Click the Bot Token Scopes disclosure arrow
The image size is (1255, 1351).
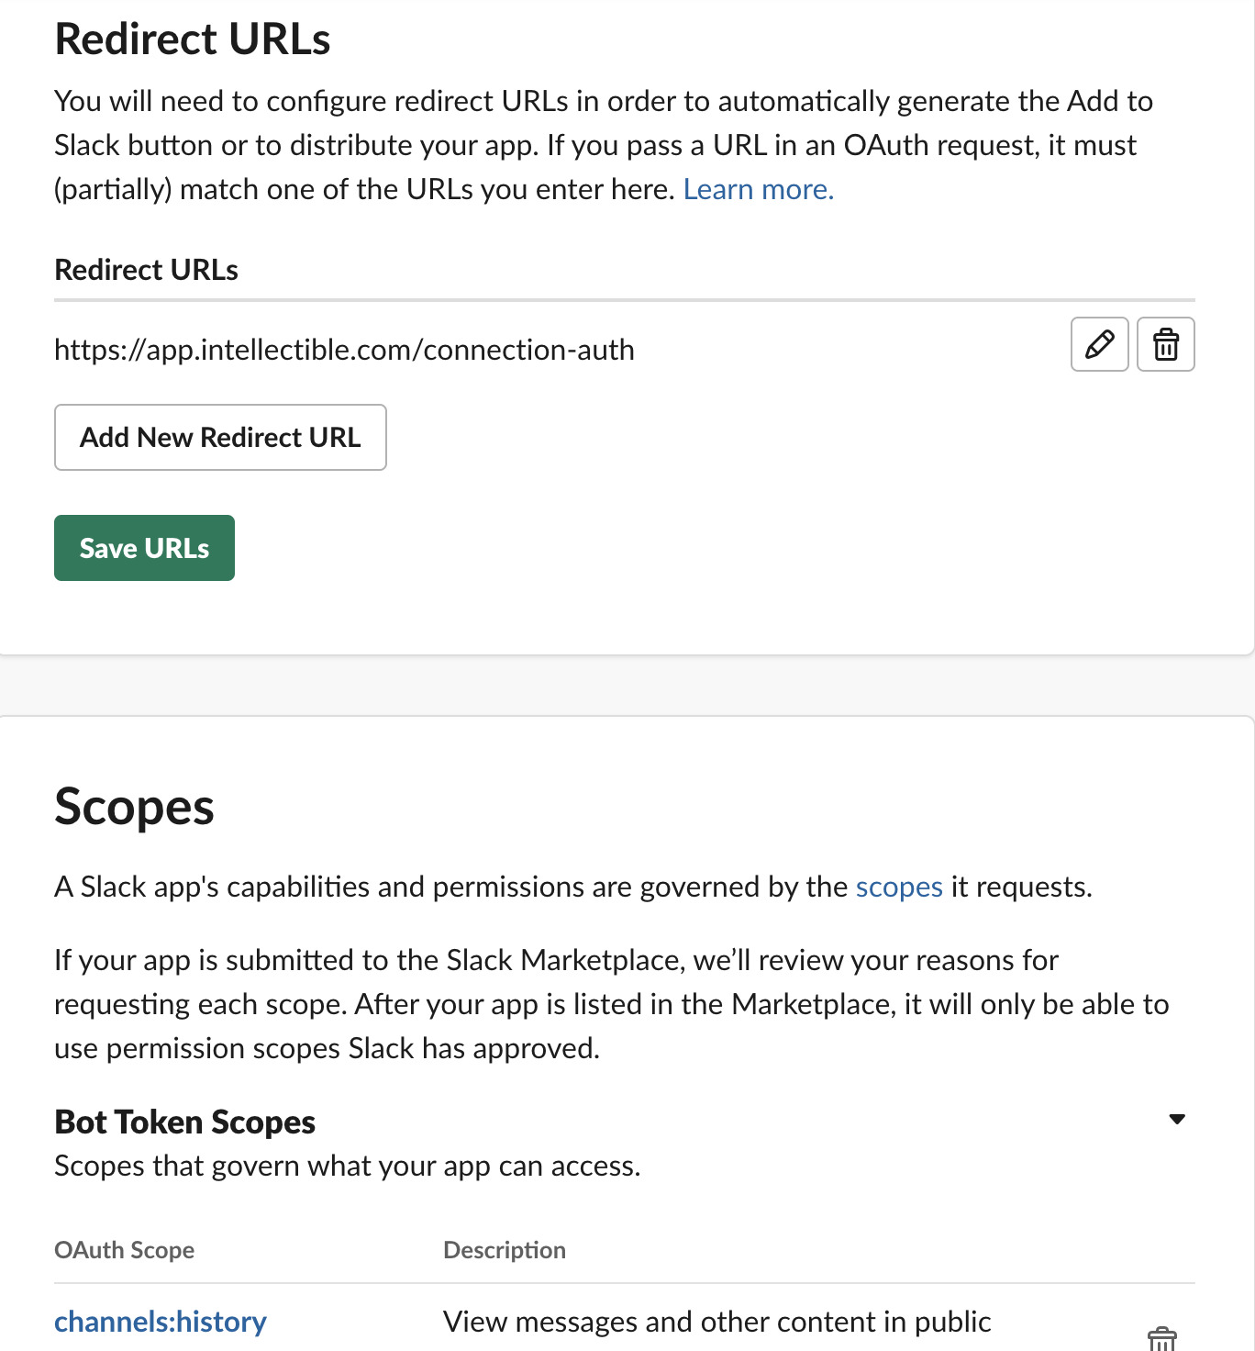click(1177, 1119)
